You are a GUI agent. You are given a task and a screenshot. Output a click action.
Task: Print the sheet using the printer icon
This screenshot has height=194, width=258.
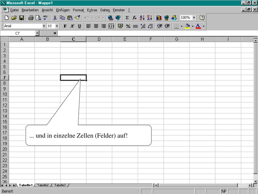point(31,18)
